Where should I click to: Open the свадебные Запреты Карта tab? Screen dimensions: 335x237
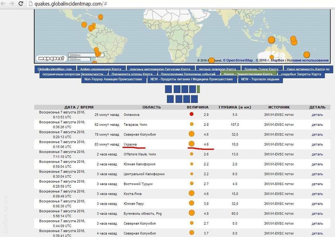301,74
